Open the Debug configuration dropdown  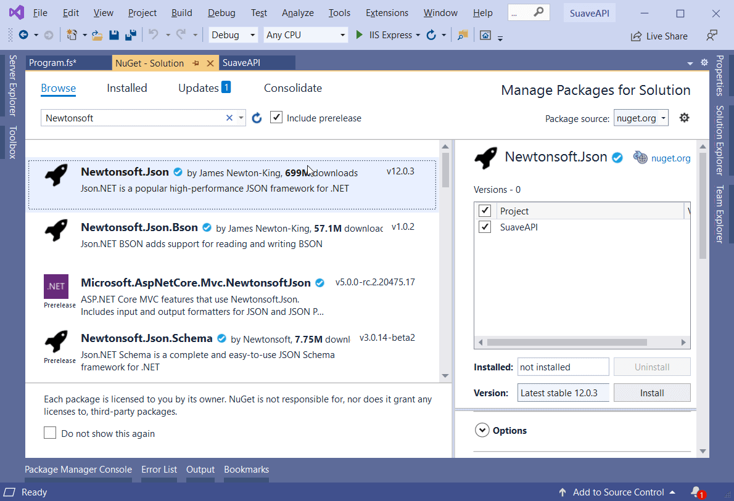pyautogui.click(x=233, y=35)
